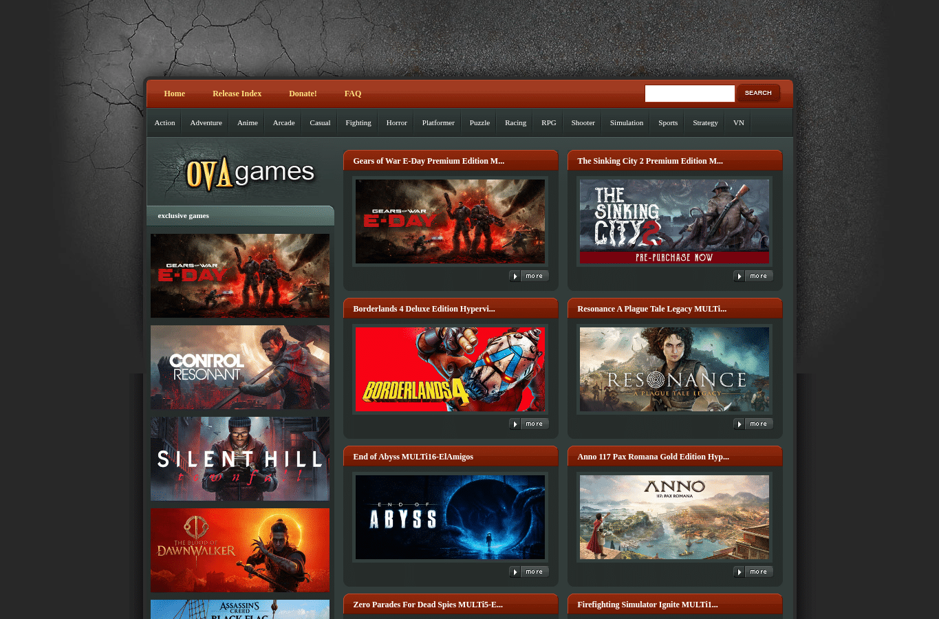Open more for The Sinking City 2 post
This screenshot has height=619, width=939.
point(753,276)
